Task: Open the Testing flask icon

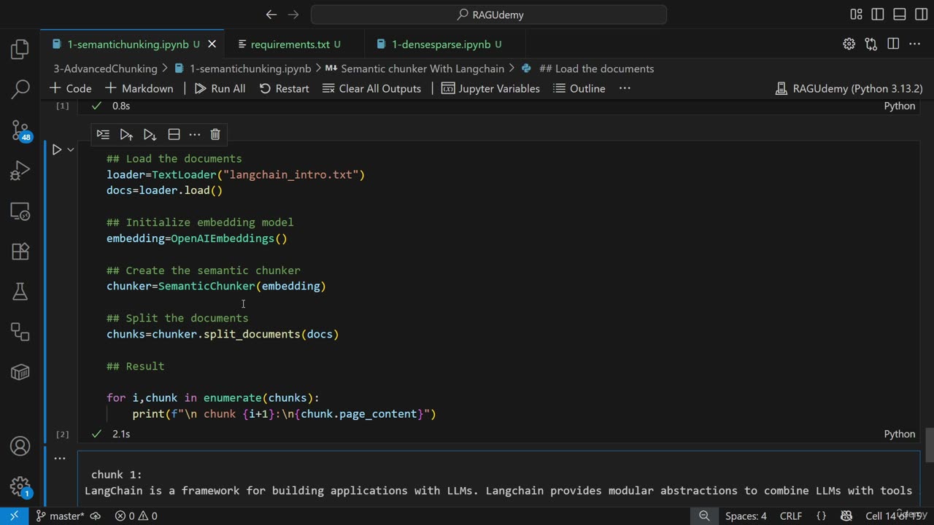Action: point(20,292)
